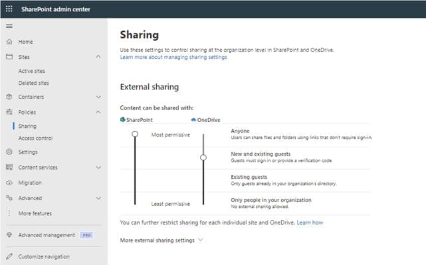Click the Anyone sharing level text
The height and width of the screenshot is (265, 426).
pyautogui.click(x=240, y=131)
